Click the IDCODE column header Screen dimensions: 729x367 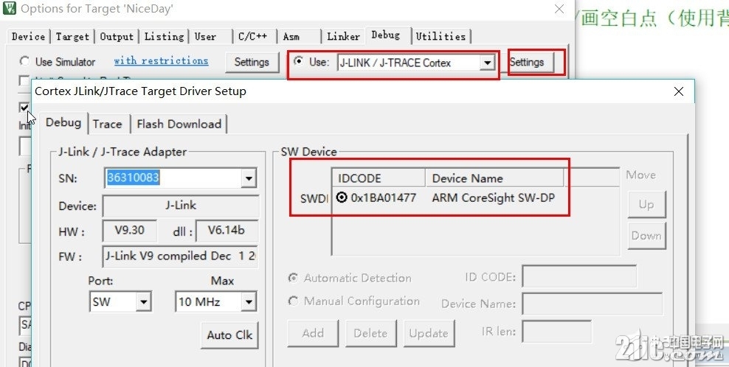tap(379, 178)
